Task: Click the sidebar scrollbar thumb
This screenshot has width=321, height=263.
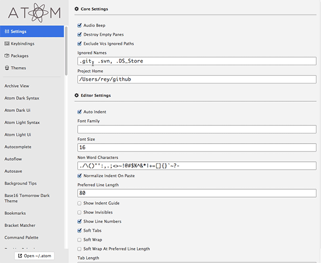Action: tap(66, 51)
